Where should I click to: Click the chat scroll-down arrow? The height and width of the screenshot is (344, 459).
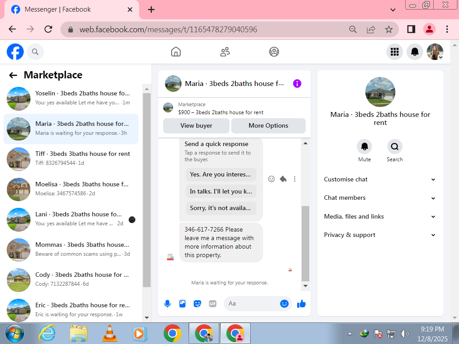(x=305, y=286)
